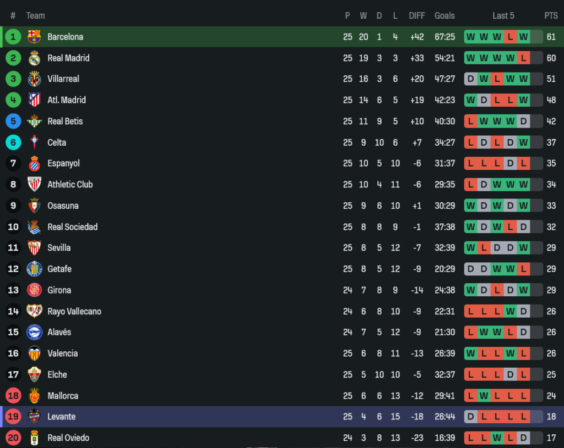The image size is (564, 448).
Task: Click the Atl. Madrid crest icon
Action: [34, 100]
